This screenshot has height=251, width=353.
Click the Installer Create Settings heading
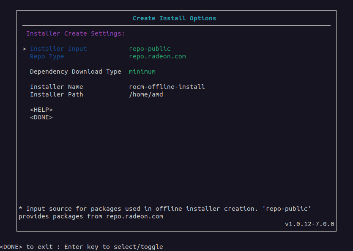[x=75, y=33]
